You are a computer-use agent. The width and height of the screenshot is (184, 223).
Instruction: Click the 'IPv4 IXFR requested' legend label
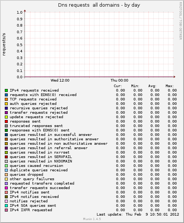(31, 210)
